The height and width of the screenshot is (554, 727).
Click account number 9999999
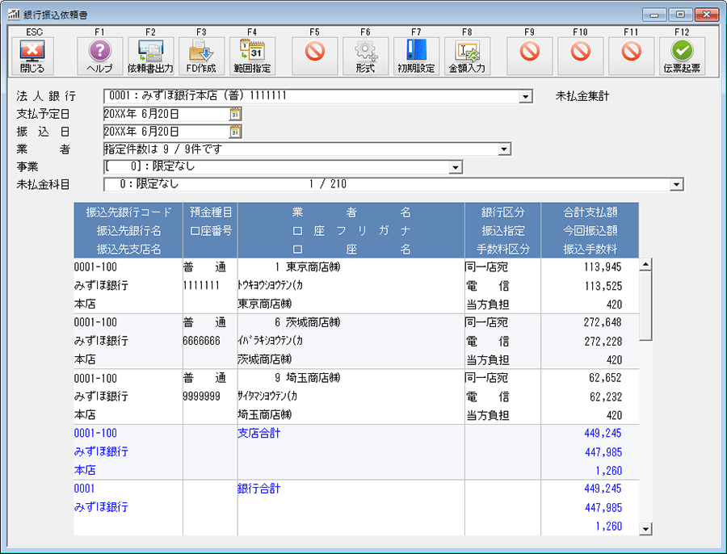pyautogui.click(x=201, y=397)
